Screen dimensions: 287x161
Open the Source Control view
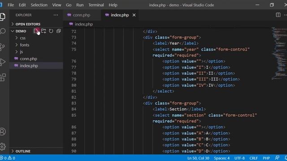[x=2, y=47]
